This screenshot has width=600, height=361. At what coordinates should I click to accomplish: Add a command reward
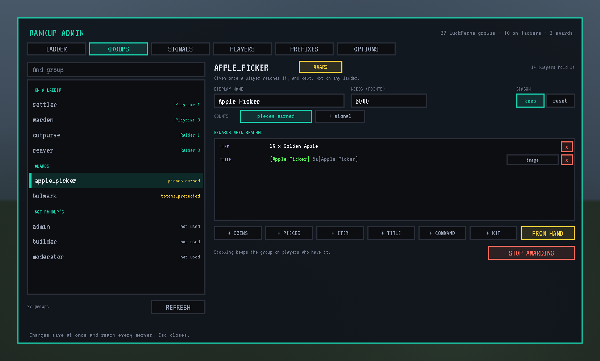(x=442, y=233)
